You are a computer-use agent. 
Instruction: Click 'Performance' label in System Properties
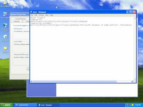(18, 29)
